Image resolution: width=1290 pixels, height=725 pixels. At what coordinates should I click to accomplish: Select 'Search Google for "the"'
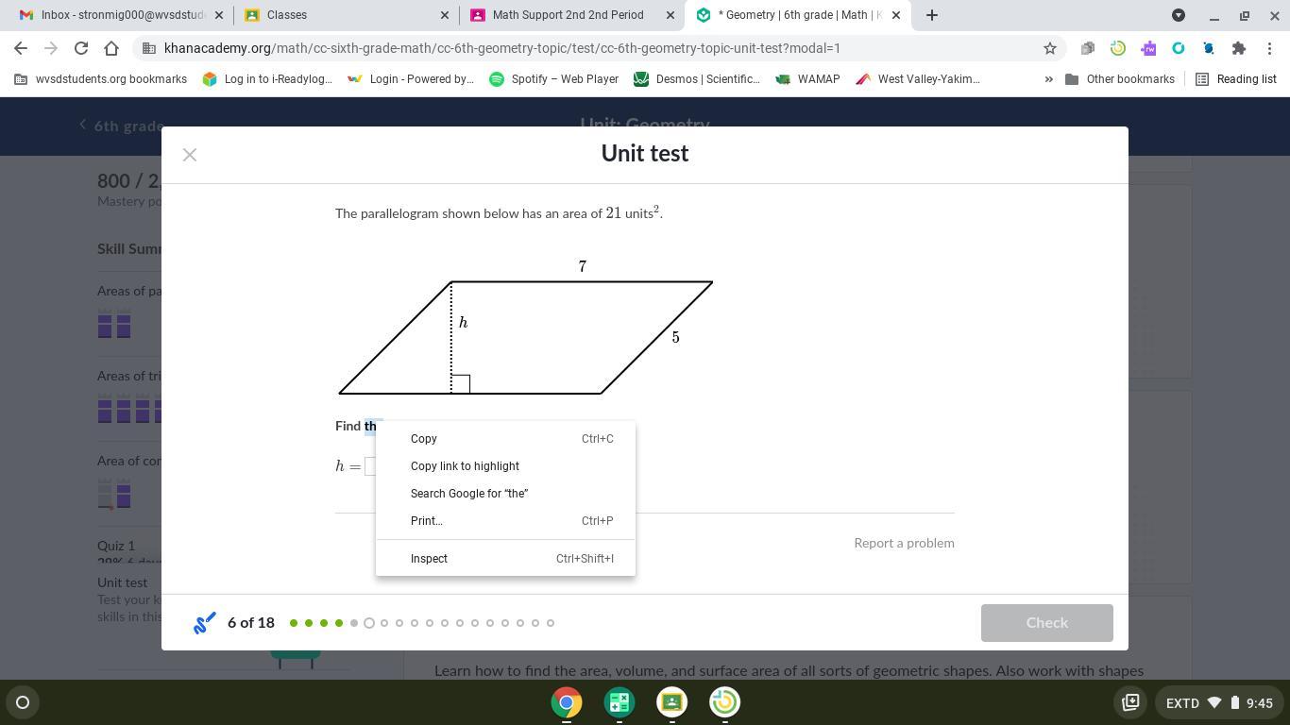pyautogui.click(x=505, y=494)
